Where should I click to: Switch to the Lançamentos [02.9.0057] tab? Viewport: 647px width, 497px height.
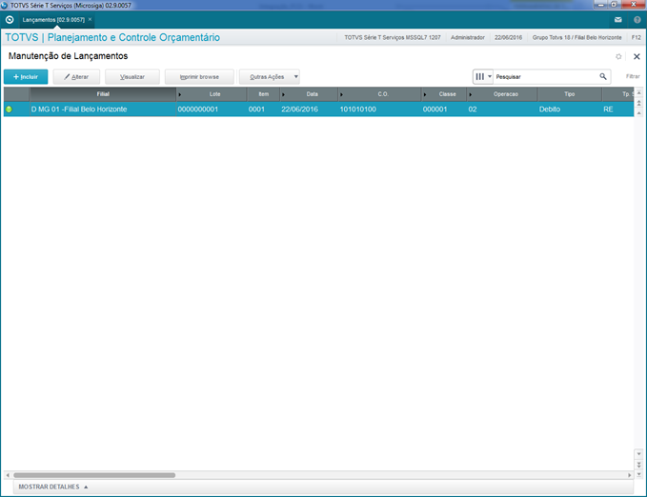pos(53,20)
